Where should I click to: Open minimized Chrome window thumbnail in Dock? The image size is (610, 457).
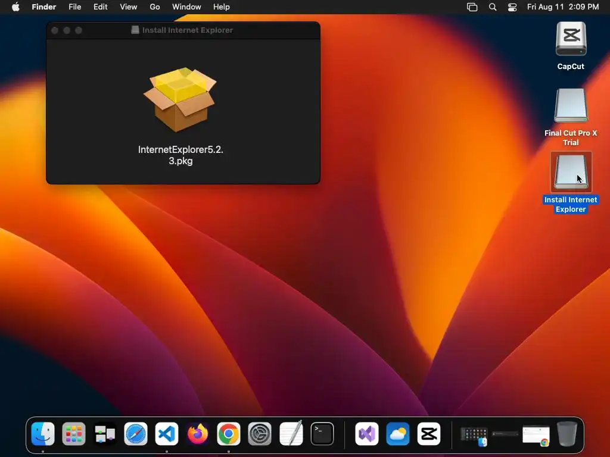point(536,435)
